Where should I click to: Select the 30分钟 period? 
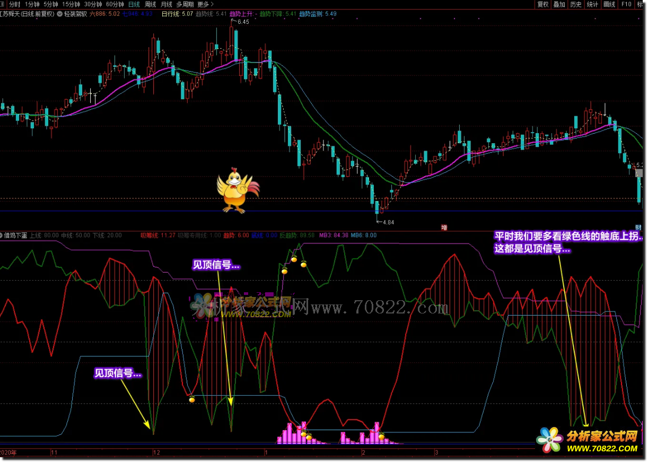93,4
